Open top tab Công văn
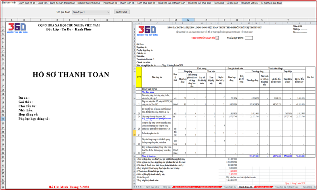The width and height of the screenshot is (317, 190). coord(42,3)
